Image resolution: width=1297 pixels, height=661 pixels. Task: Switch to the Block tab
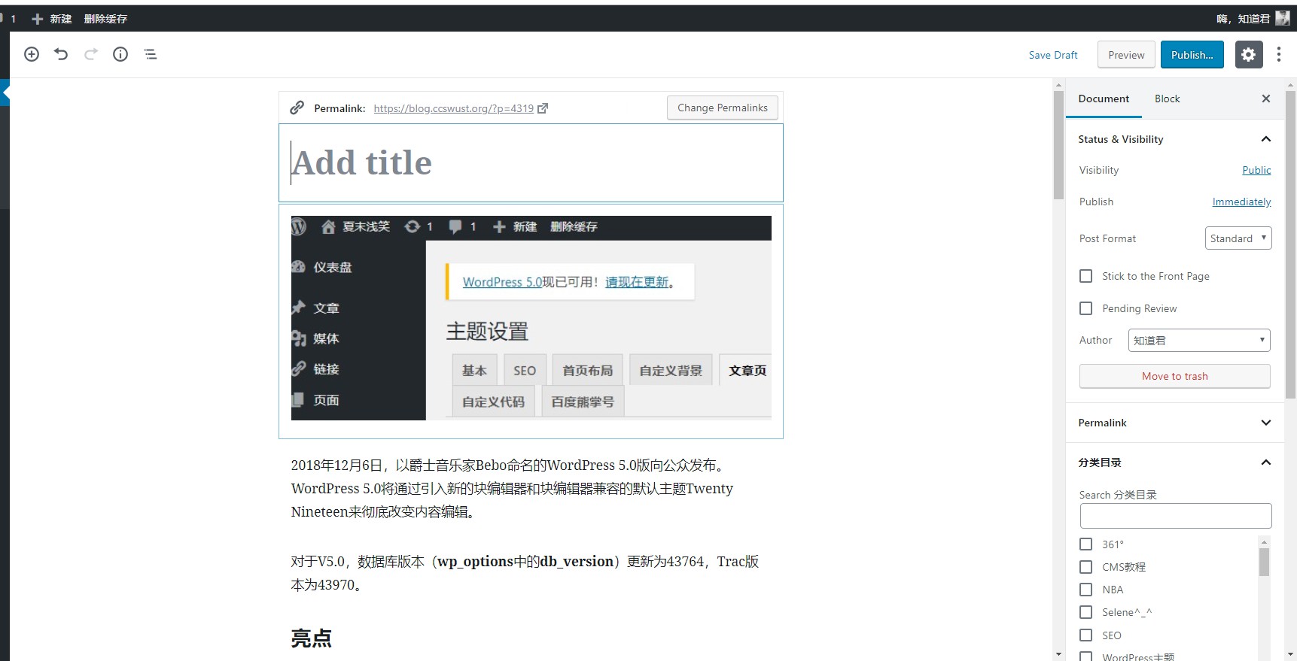pyautogui.click(x=1167, y=99)
